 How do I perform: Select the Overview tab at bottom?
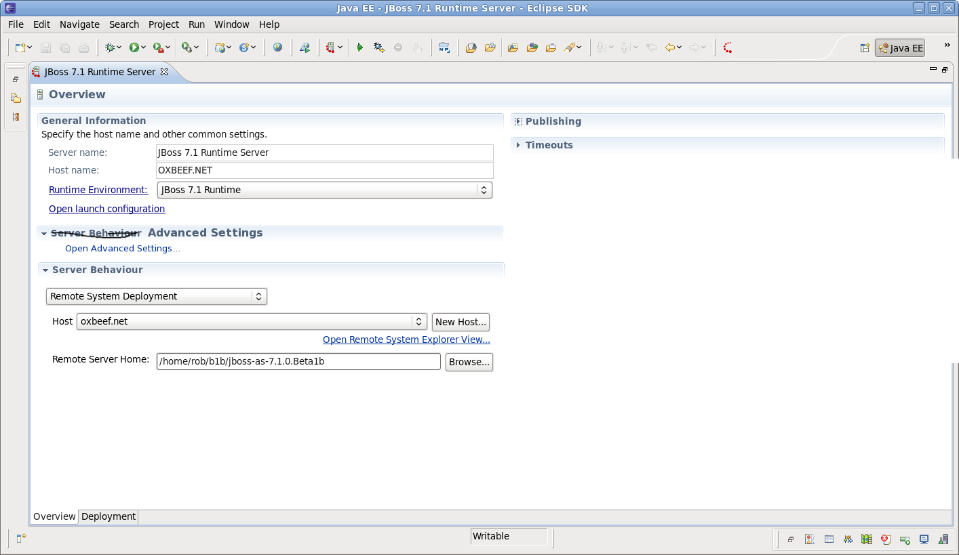click(x=54, y=516)
